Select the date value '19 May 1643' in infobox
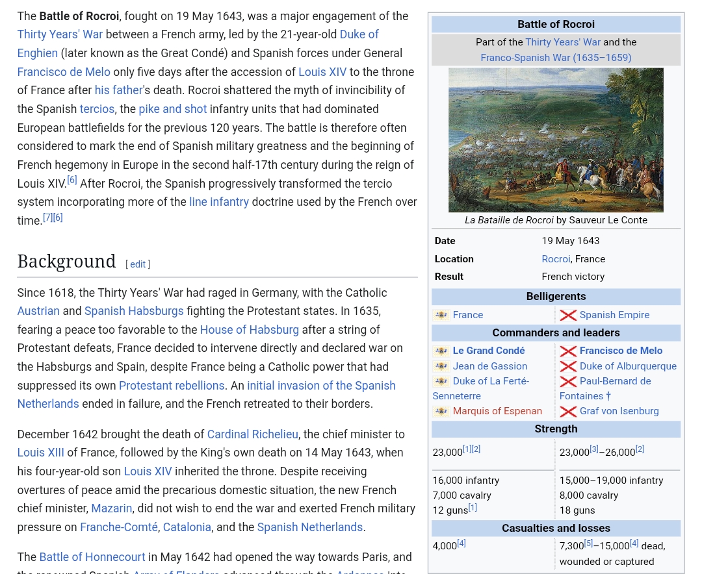 571,241
